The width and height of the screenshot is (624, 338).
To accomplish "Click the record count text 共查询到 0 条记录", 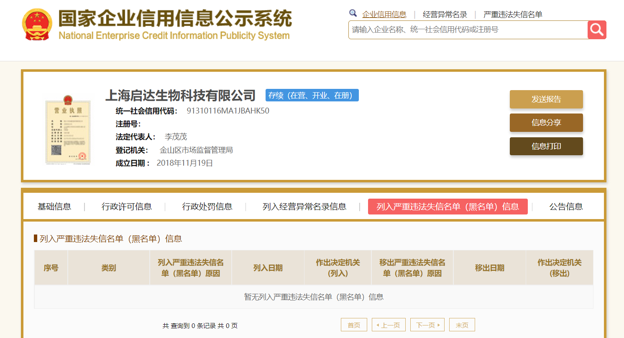I will click(190, 325).
